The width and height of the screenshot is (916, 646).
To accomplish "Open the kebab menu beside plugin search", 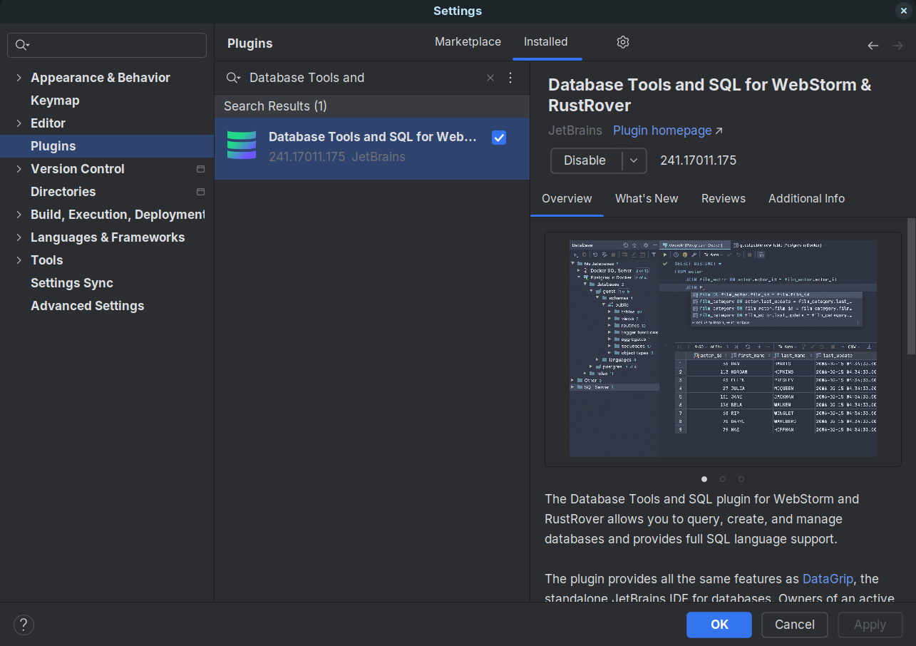I will [510, 77].
